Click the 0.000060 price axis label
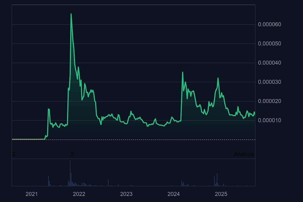 coord(269,24)
